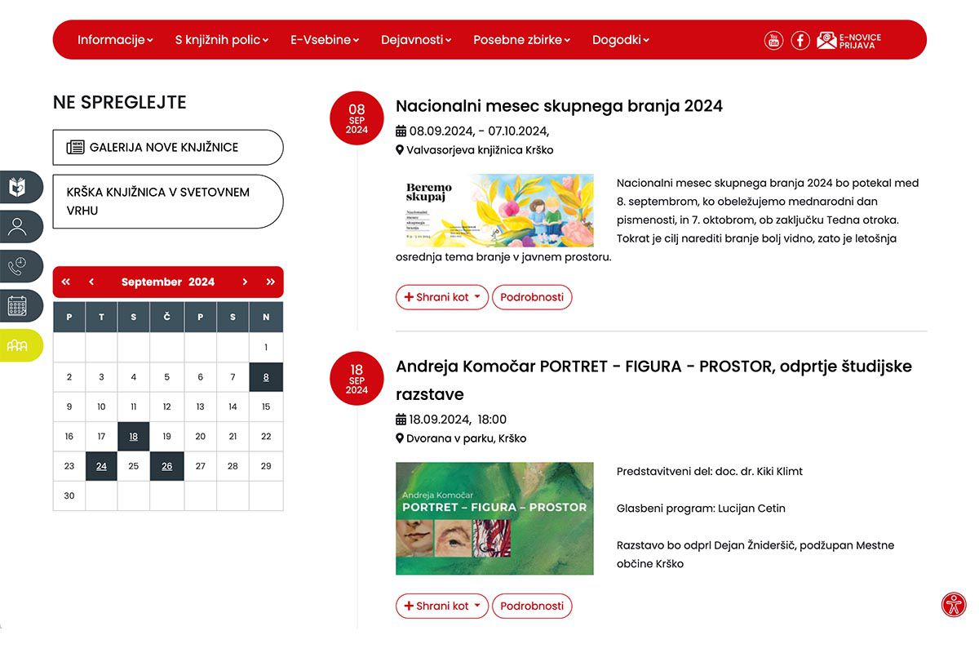The width and height of the screenshot is (979, 653).
Task: Click the 08.09.2024, - 07.10.2024 date line
Action: click(472, 131)
